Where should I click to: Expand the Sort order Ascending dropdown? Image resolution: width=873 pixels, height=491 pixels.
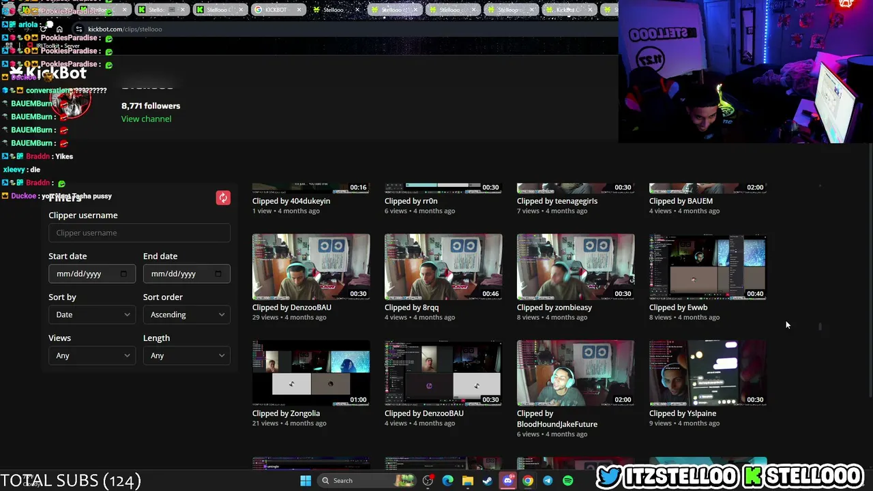[x=187, y=315]
